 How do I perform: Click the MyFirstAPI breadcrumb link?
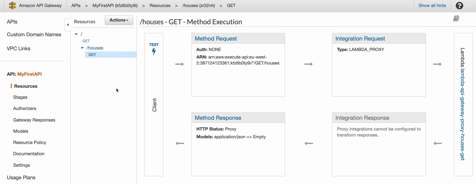tap(115, 5)
